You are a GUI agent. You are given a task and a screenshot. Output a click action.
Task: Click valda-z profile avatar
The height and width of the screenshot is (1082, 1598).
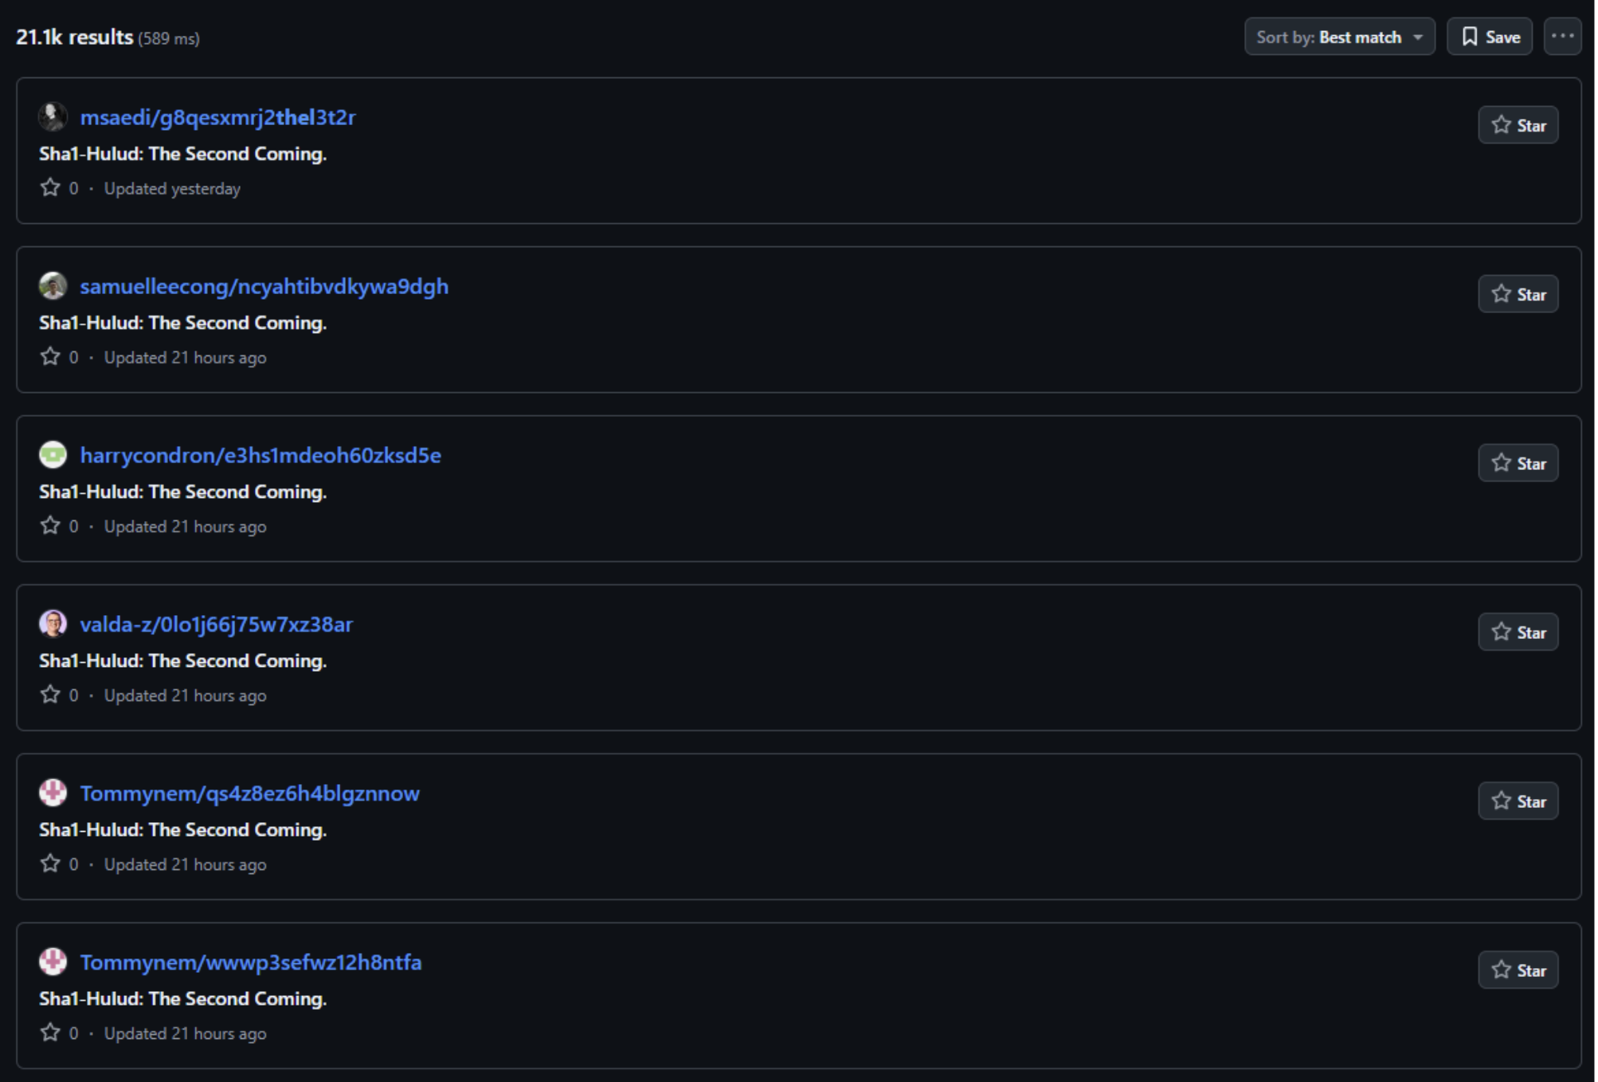53,624
